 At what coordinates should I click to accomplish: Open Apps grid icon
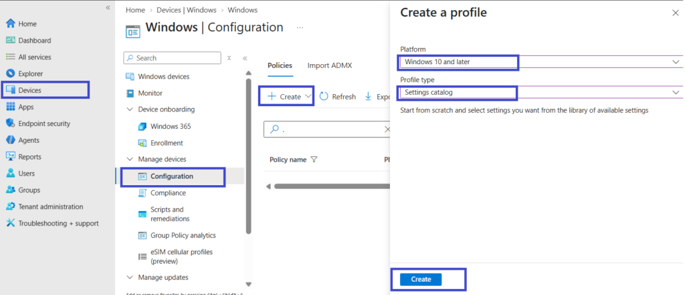pyautogui.click(x=11, y=107)
